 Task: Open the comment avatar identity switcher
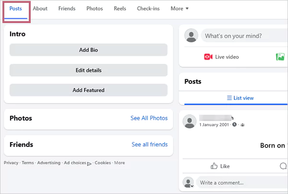(192, 185)
